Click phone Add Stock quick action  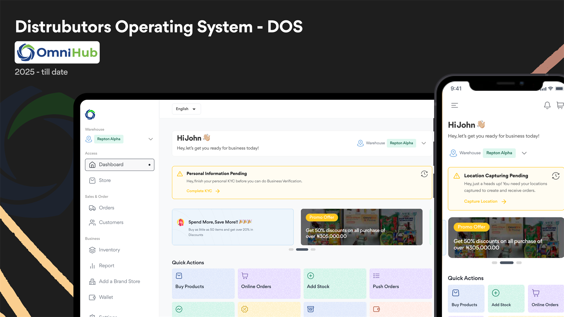pyautogui.click(x=506, y=299)
